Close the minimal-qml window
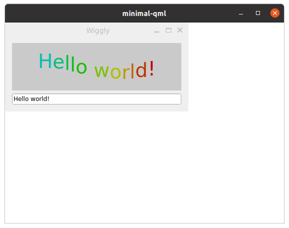Image resolution: width=289 pixels, height=228 pixels. (275, 13)
